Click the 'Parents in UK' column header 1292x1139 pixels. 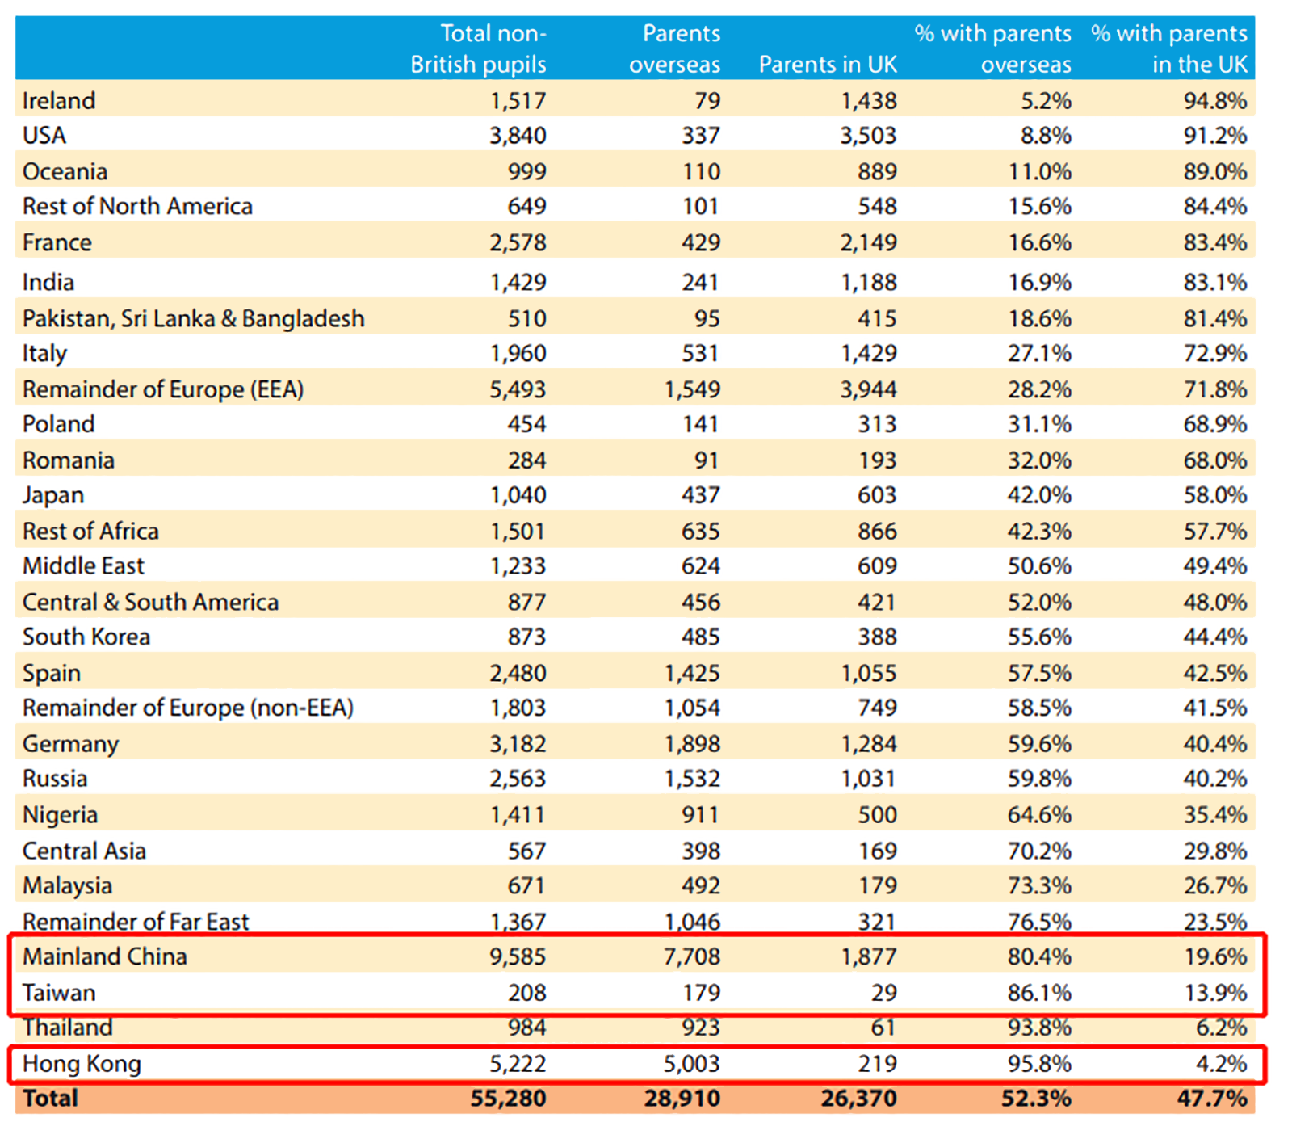click(x=828, y=65)
